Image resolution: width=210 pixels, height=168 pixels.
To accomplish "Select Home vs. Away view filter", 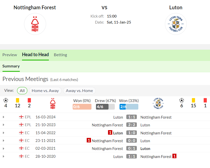I will 45,91.
